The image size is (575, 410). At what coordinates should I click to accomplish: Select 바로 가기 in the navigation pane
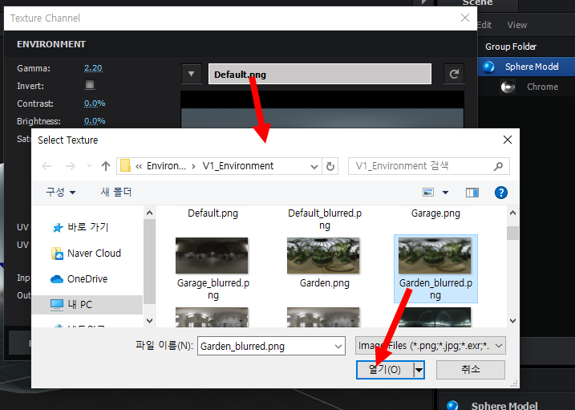click(x=87, y=227)
